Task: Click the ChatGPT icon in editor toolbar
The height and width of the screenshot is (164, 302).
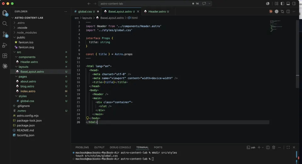Action: [x=277, y=12]
